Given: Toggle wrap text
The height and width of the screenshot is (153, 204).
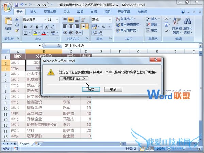Looking at the screenshot, I should point(83,20).
